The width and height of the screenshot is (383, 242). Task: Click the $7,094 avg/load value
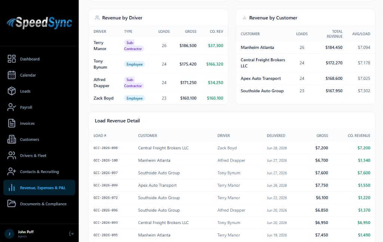click(x=364, y=47)
